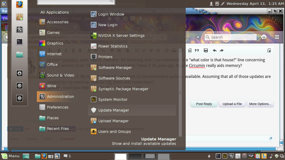
Task: Click the smiley face toolbar icon in Firefox
Action: coord(264,37)
